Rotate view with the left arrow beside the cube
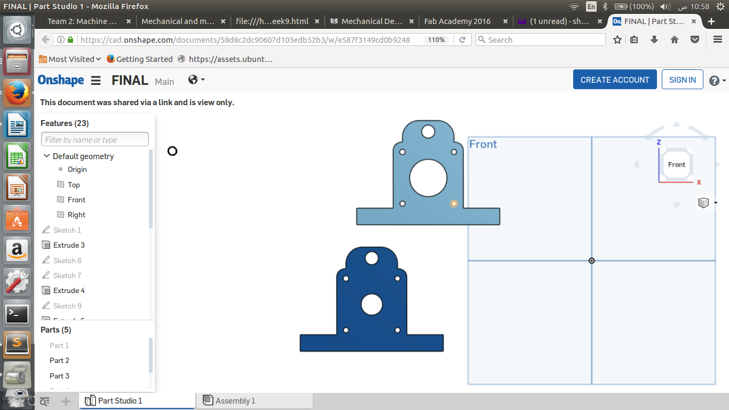The width and height of the screenshot is (729, 410). click(x=636, y=164)
